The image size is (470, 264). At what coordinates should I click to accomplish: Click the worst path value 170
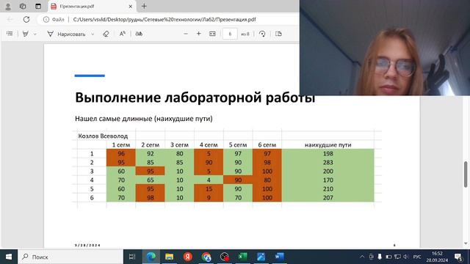(328, 180)
